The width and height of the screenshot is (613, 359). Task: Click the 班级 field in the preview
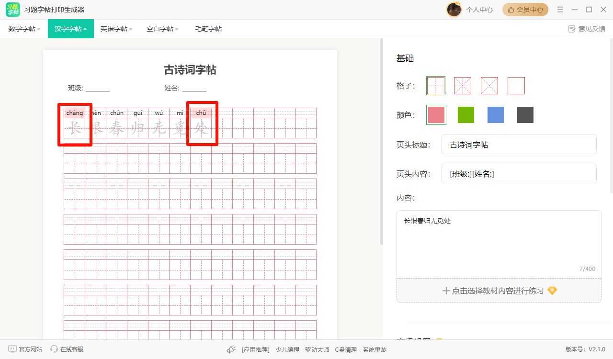pos(89,88)
